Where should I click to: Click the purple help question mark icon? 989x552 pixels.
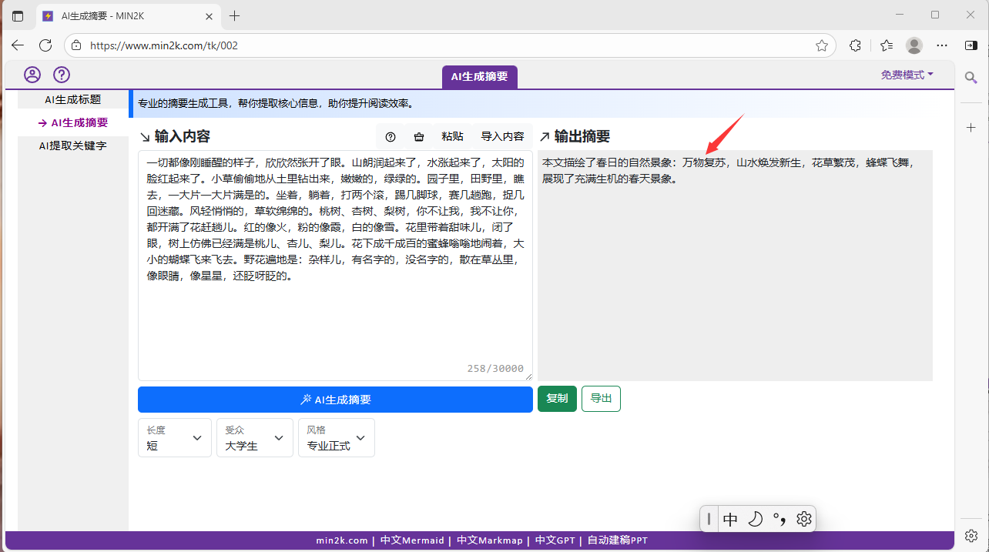(x=62, y=75)
